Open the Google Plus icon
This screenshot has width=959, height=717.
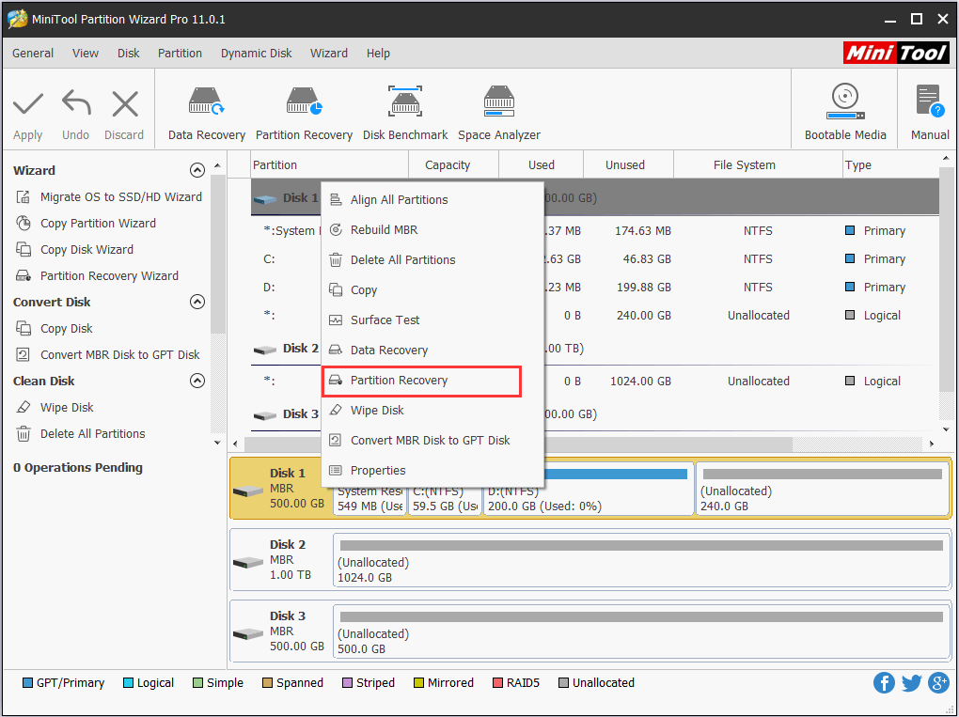938,683
